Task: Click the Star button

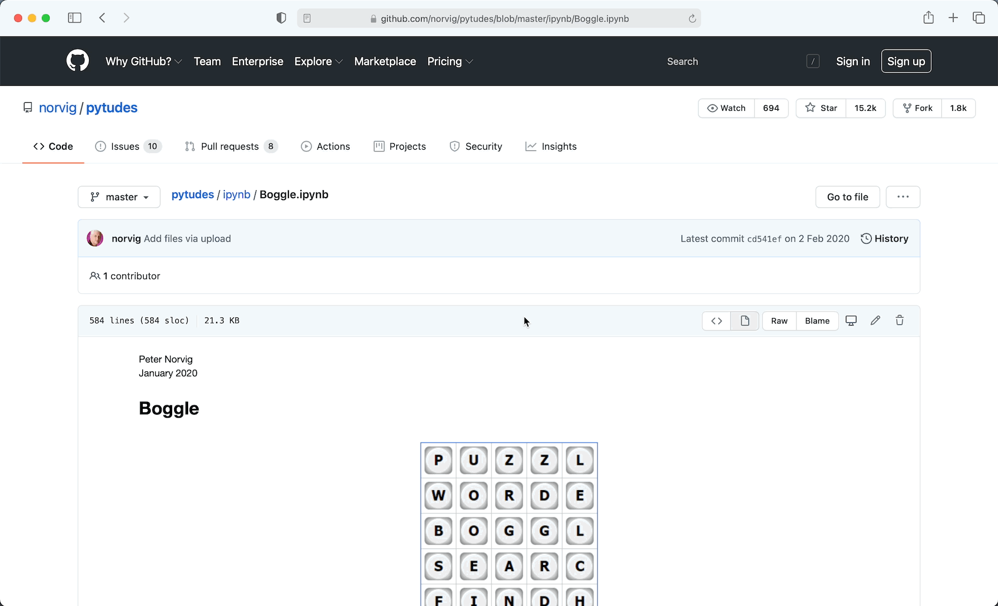Action: (x=821, y=108)
